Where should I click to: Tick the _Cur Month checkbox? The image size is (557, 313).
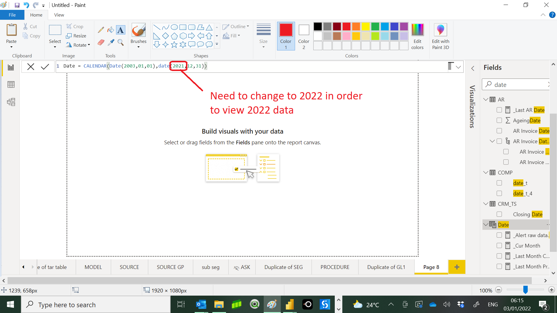[499, 245]
